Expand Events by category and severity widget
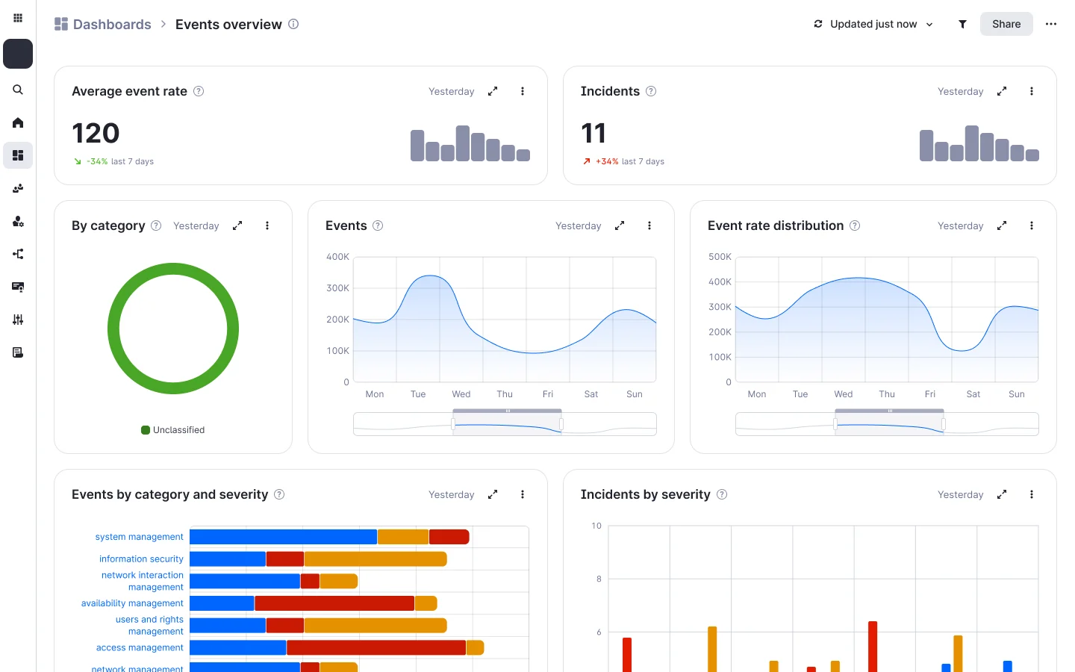The height and width of the screenshot is (672, 1075). tap(493, 494)
